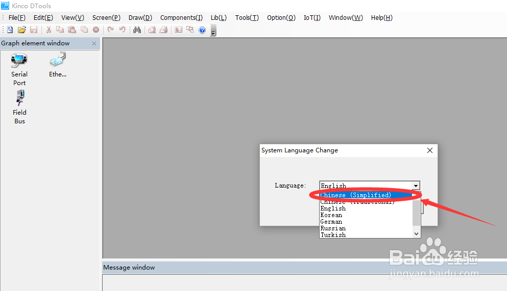
Task: Click the Open project folder icon
Action: [x=21, y=30]
